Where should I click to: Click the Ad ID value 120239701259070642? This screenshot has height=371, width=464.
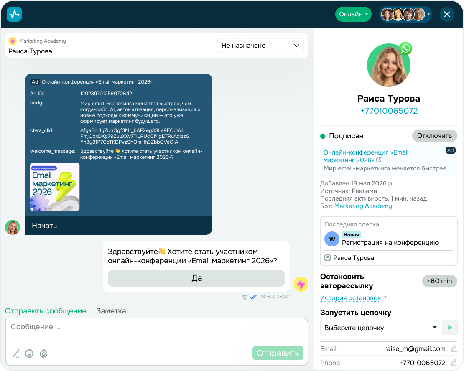pyautogui.click(x=106, y=94)
